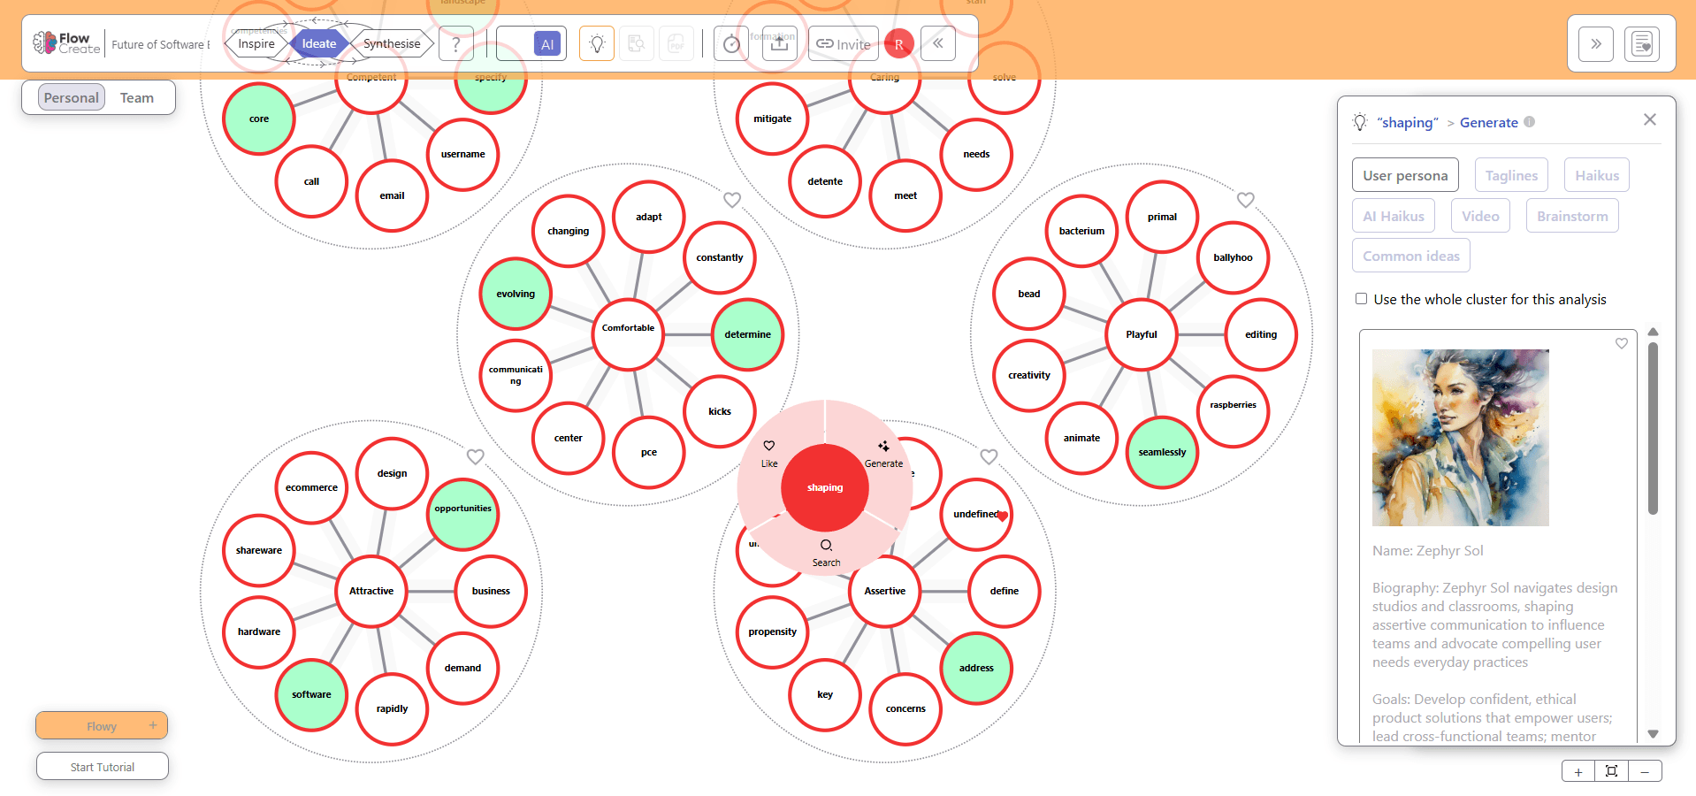Select the Attractive center node
The width and height of the screenshot is (1696, 796).
click(371, 591)
